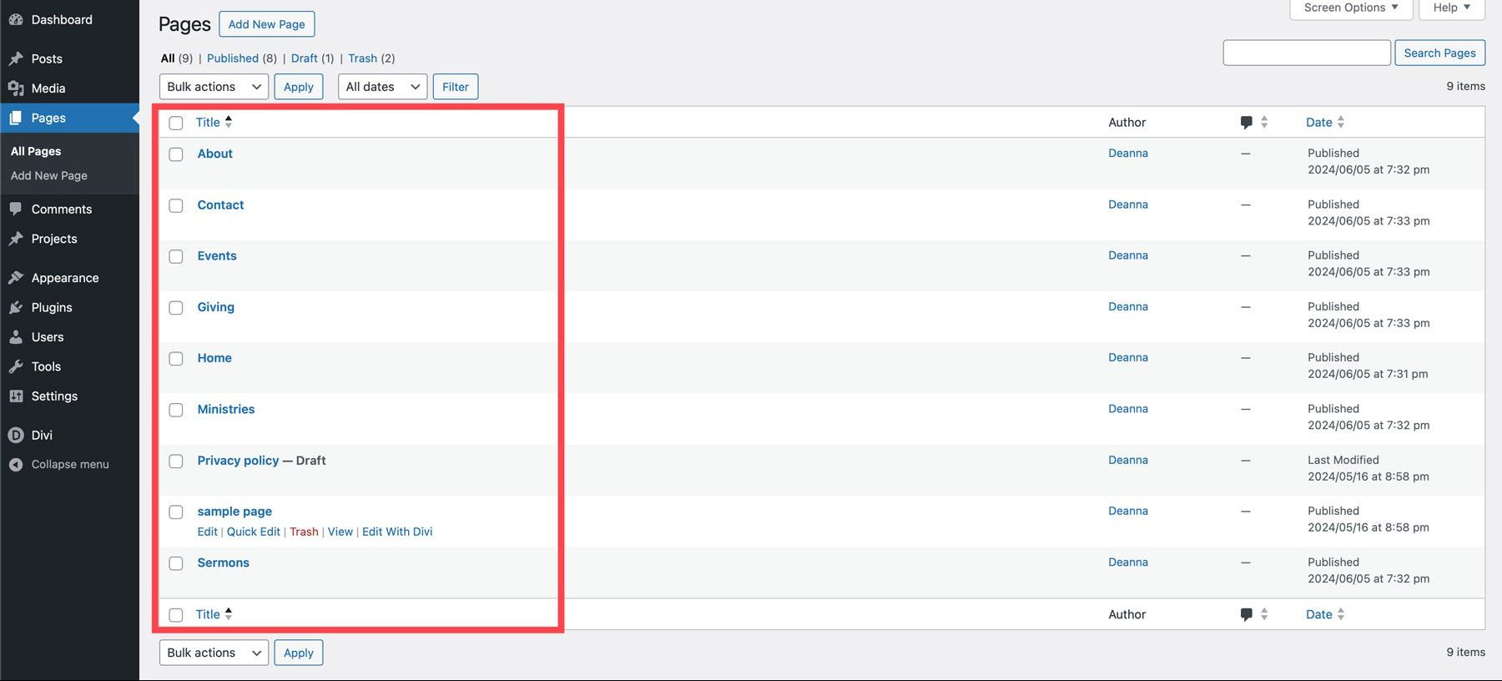This screenshot has width=1502, height=681.
Task: Toggle the select-all checkbox in the table footer
Action: (x=176, y=615)
